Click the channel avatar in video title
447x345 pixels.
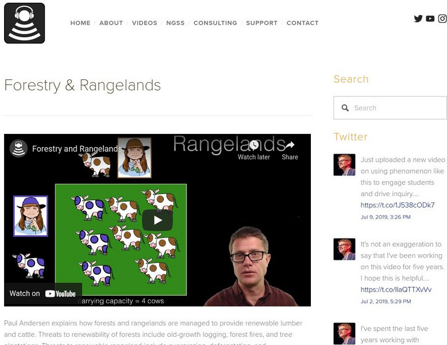point(18,148)
